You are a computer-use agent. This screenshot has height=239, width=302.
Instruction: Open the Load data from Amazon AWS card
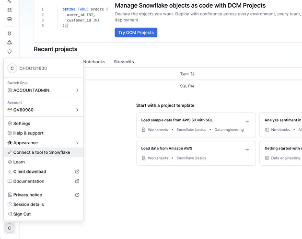(x=196, y=153)
